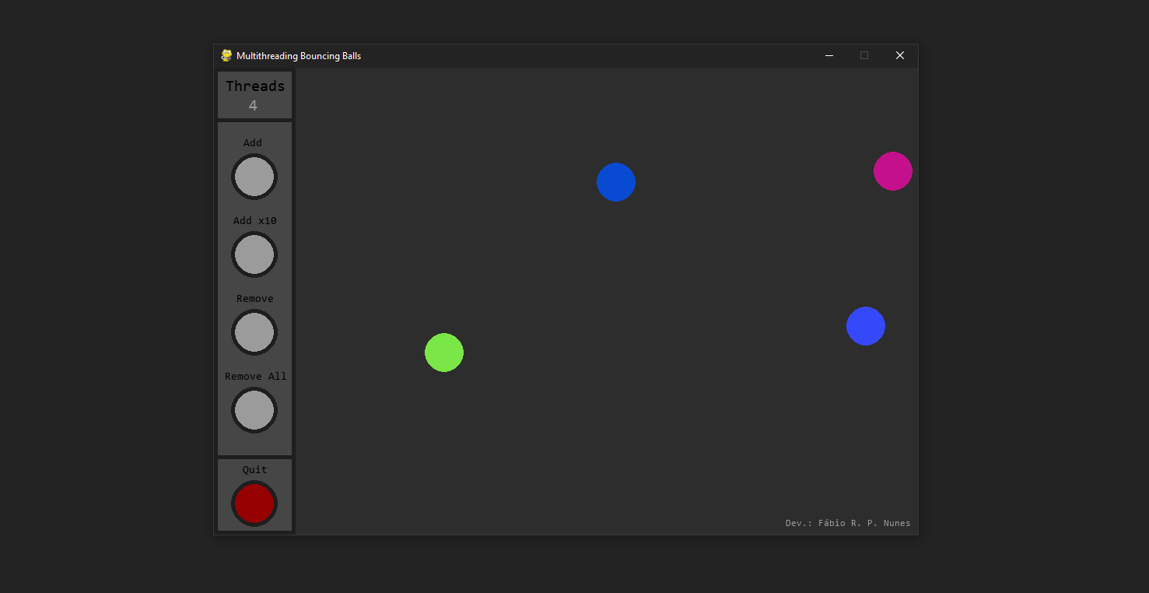
Task: Select the magenta ball in the top right
Action: (893, 171)
